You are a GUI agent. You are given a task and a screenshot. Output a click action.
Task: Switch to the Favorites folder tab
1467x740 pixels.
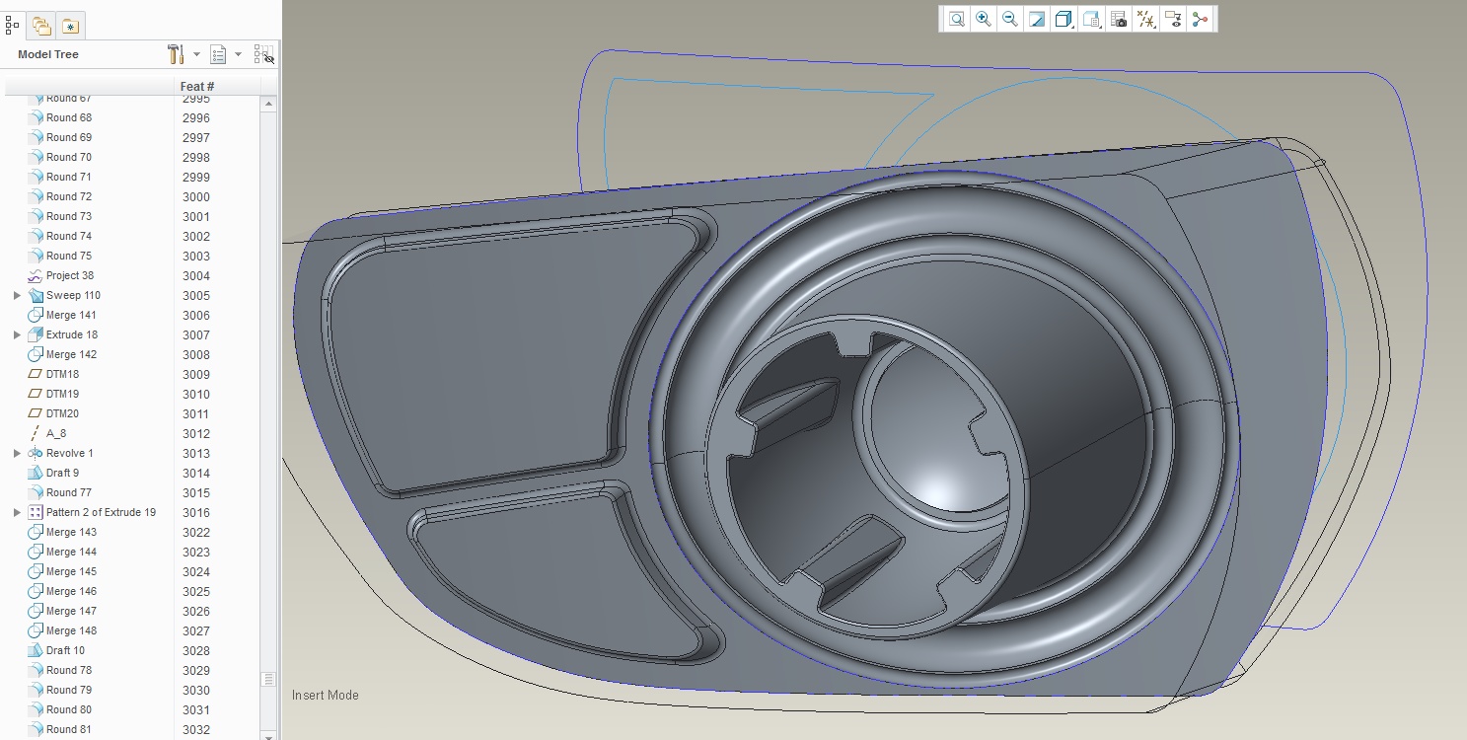pyautogui.click(x=70, y=26)
